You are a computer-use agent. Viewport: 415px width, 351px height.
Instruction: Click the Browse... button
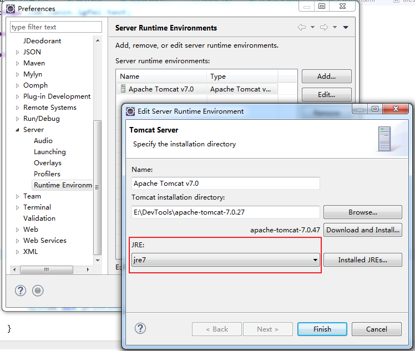pos(363,212)
